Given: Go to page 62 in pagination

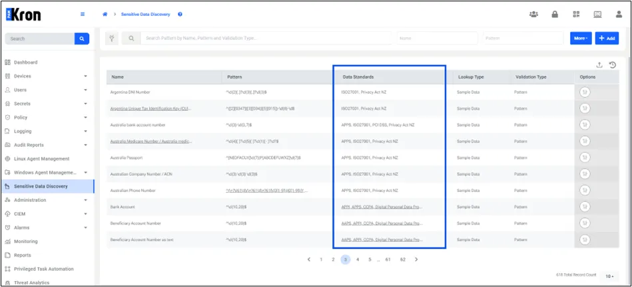Looking at the screenshot, I should click(x=403, y=260).
